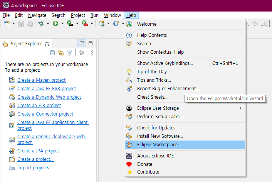Viewport: 272px width, 182px height.
Task: Expand the Run dropdown arrow
Action: 62,23
